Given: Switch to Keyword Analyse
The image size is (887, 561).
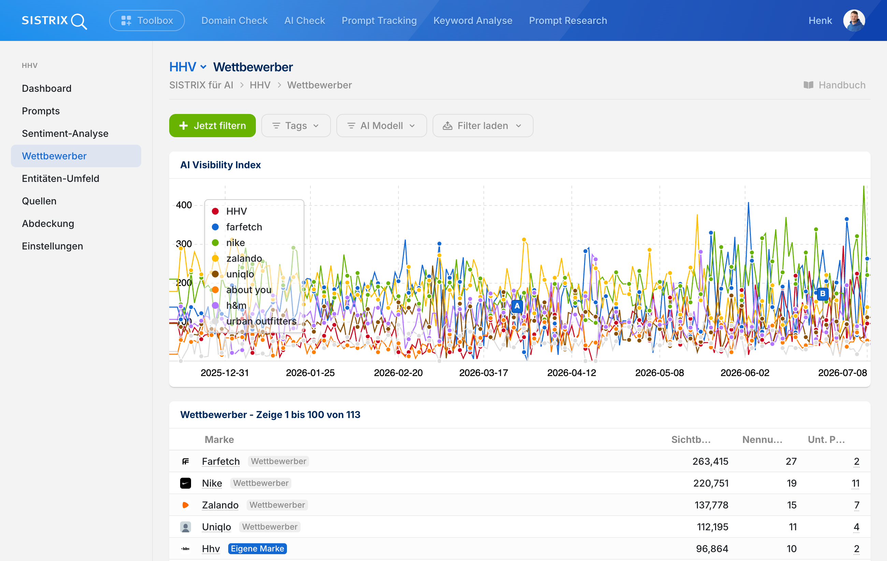Looking at the screenshot, I should point(472,20).
